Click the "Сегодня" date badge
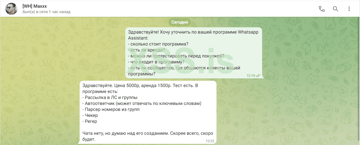The height and width of the screenshot is (145, 360). tap(180, 22)
